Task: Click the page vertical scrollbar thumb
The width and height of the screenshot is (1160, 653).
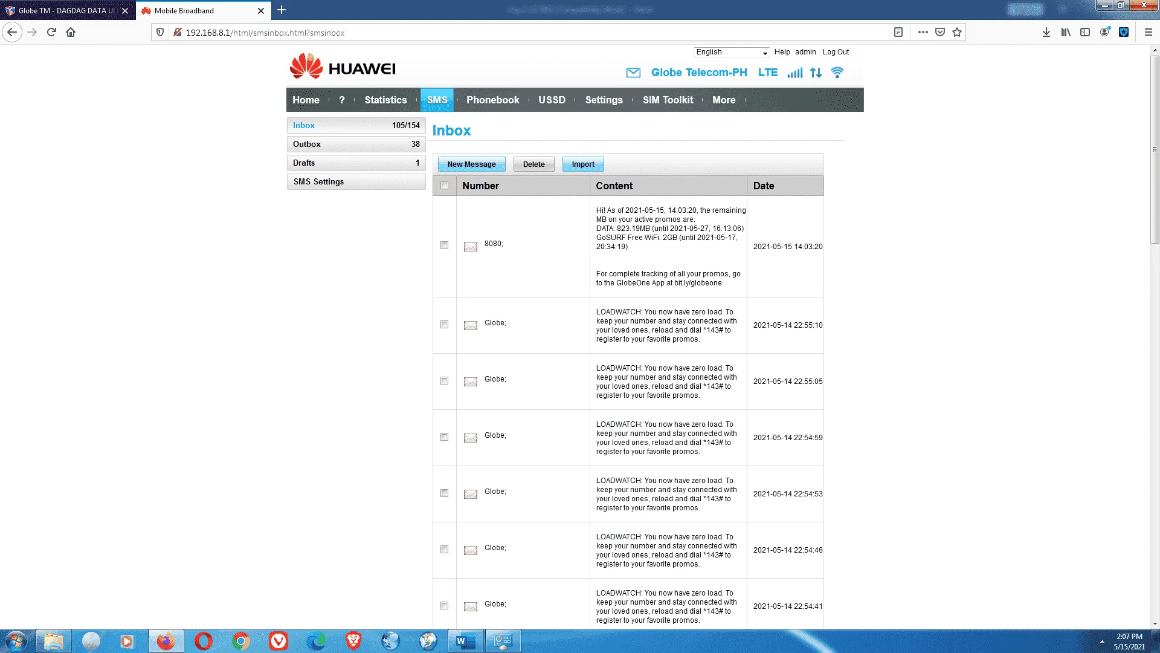Action: coord(1155,149)
